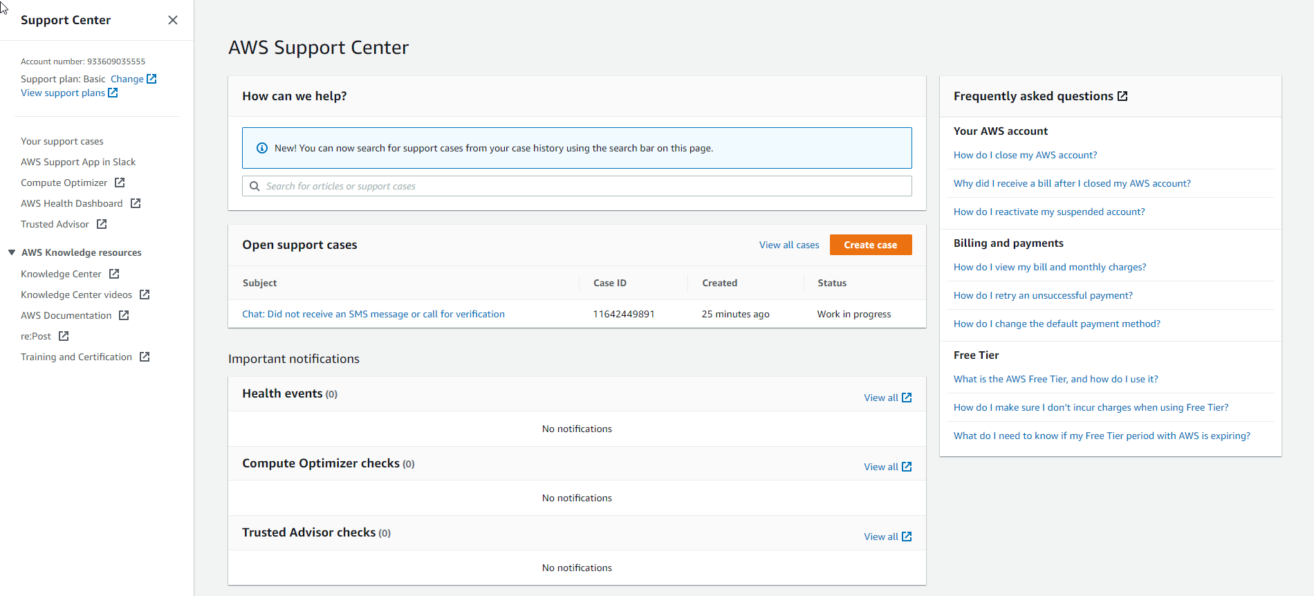1314x596 pixels.
Task: Open Frequently asked questions heading link
Action: [1033, 96]
